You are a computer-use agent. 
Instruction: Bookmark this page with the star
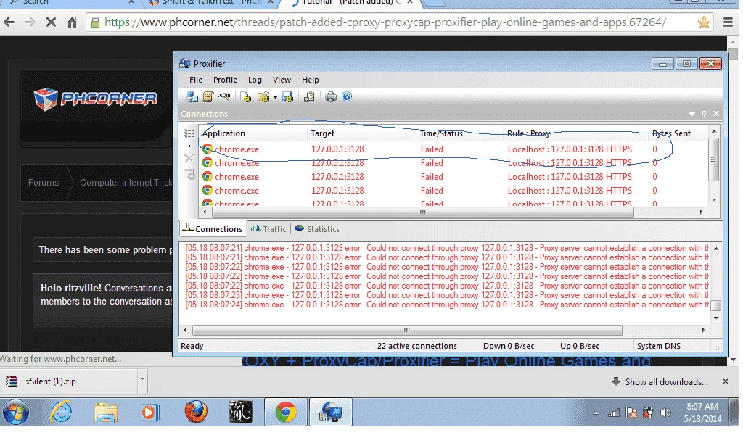[x=705, y=22]
